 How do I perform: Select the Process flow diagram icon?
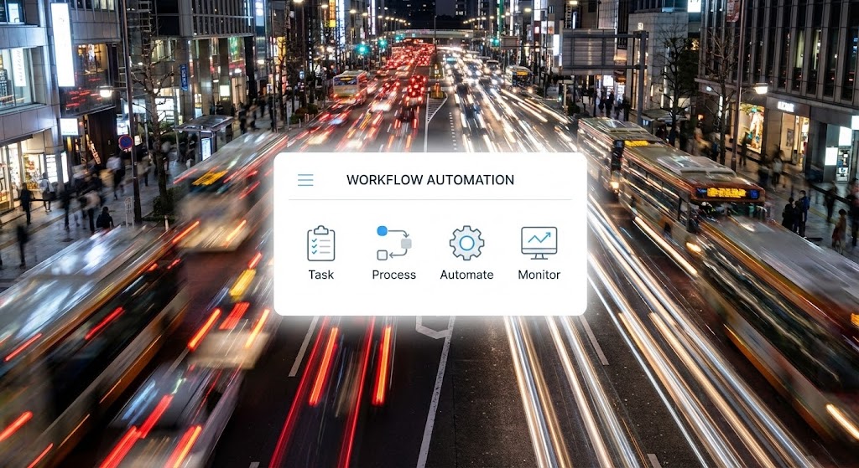pyautogui.click(x=393, y=243)
